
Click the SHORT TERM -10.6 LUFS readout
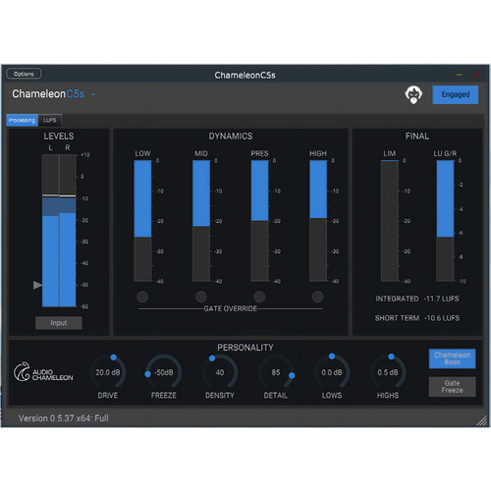click(x=417, y=318)
